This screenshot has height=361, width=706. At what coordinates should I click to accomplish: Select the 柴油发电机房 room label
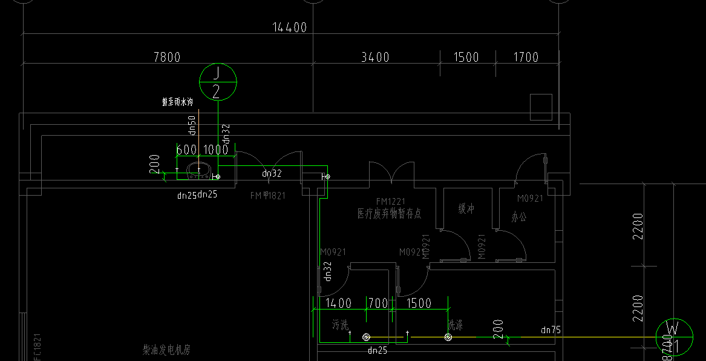(166, 349)
